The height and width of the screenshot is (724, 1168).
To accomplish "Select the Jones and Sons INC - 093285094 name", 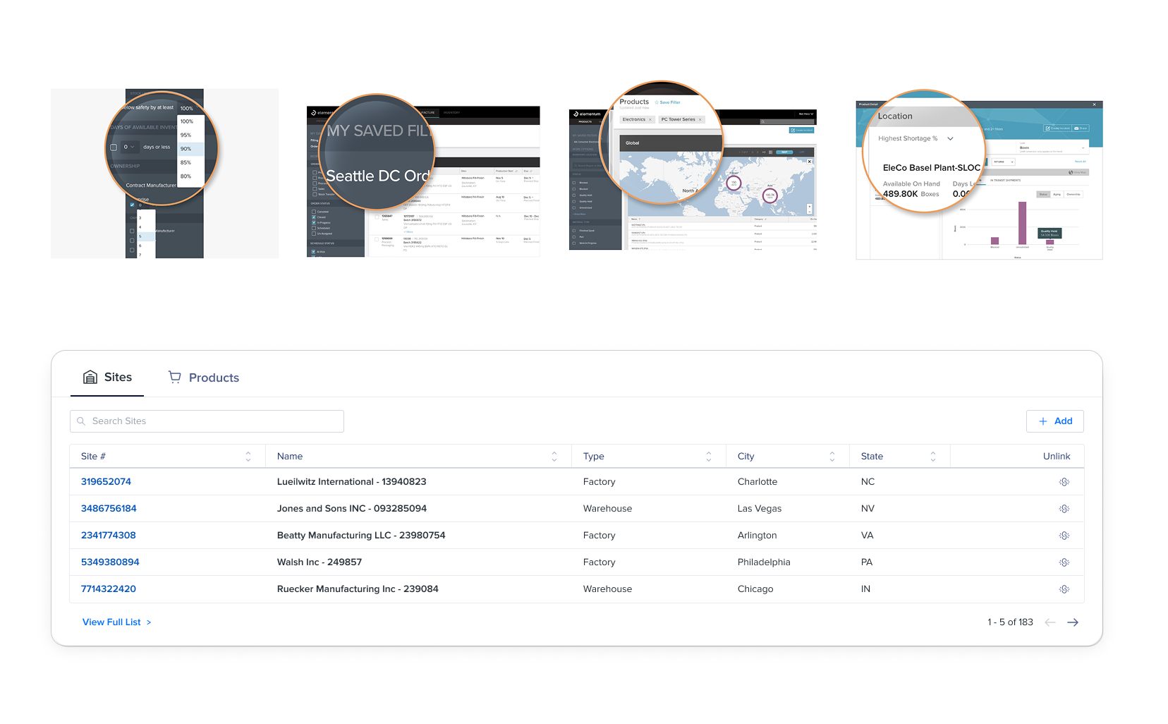I will 351,509.
